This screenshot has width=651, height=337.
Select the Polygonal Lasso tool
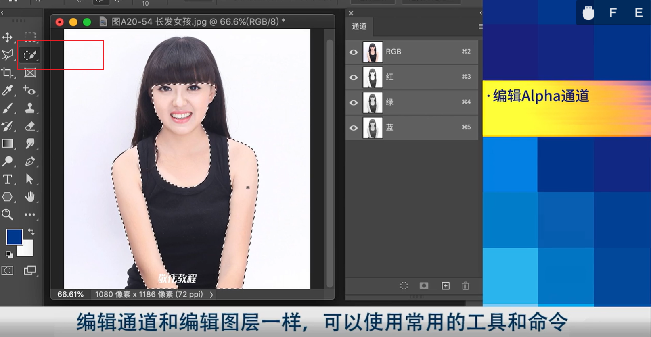tap(7, 55)
